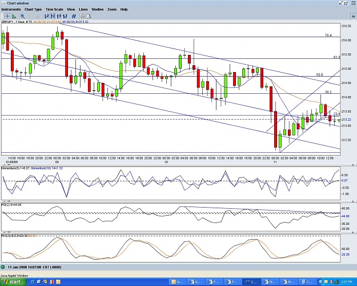Click the 50.0 Fibonacci level label

(319, 74)
